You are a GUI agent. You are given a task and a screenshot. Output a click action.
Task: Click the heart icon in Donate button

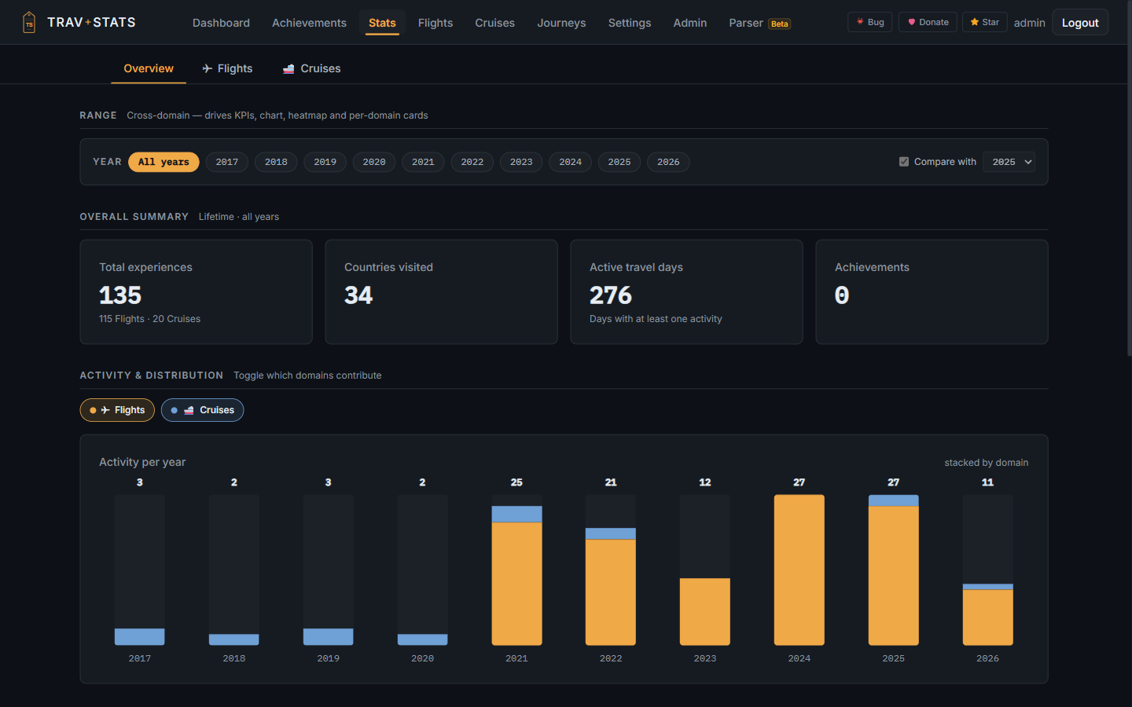[912, 22]
